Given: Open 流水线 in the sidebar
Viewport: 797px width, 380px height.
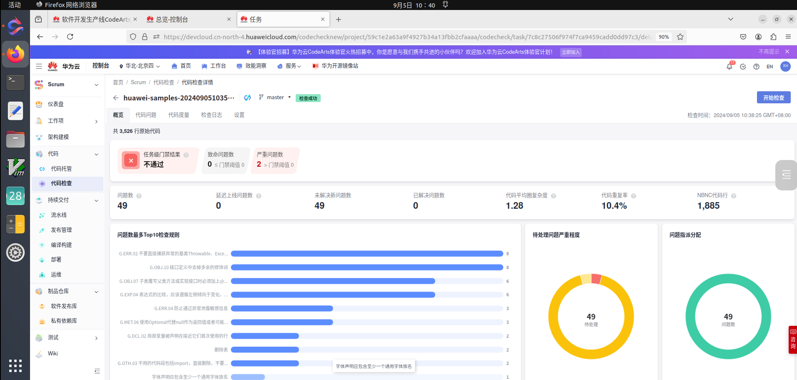Looking at the screenshot, I should pyautogui.click(x=59, y=215).
